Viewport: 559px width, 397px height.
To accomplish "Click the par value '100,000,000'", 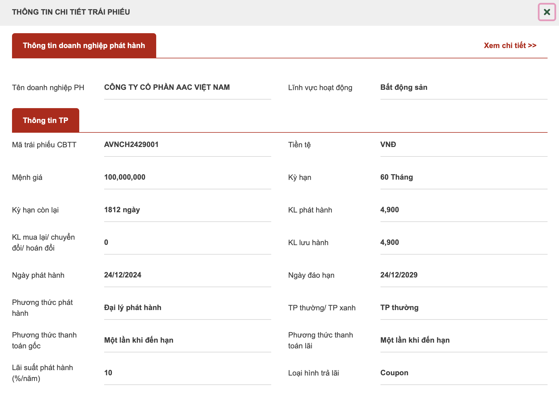I will [x=125, y=177].
